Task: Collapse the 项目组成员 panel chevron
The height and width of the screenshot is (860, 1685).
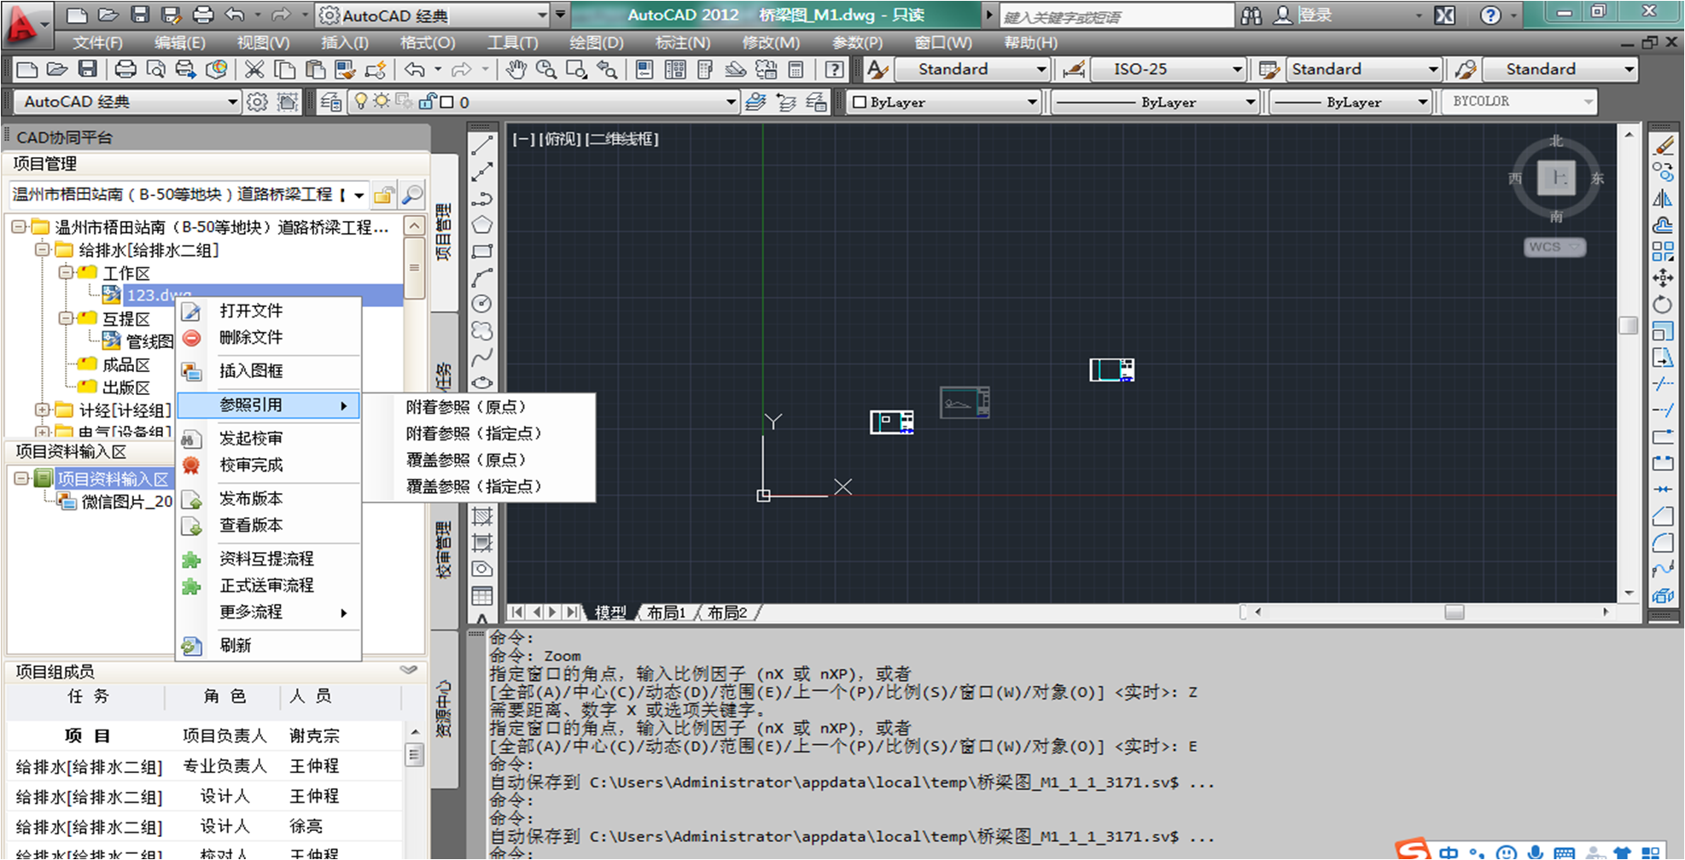Action: point(409,671)
